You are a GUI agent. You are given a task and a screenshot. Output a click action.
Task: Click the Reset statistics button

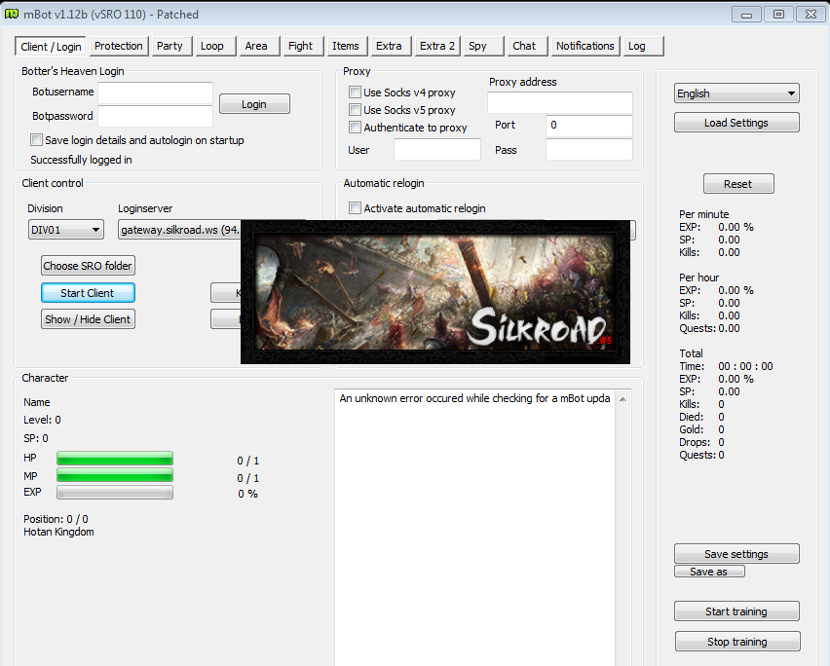(738, 184)
